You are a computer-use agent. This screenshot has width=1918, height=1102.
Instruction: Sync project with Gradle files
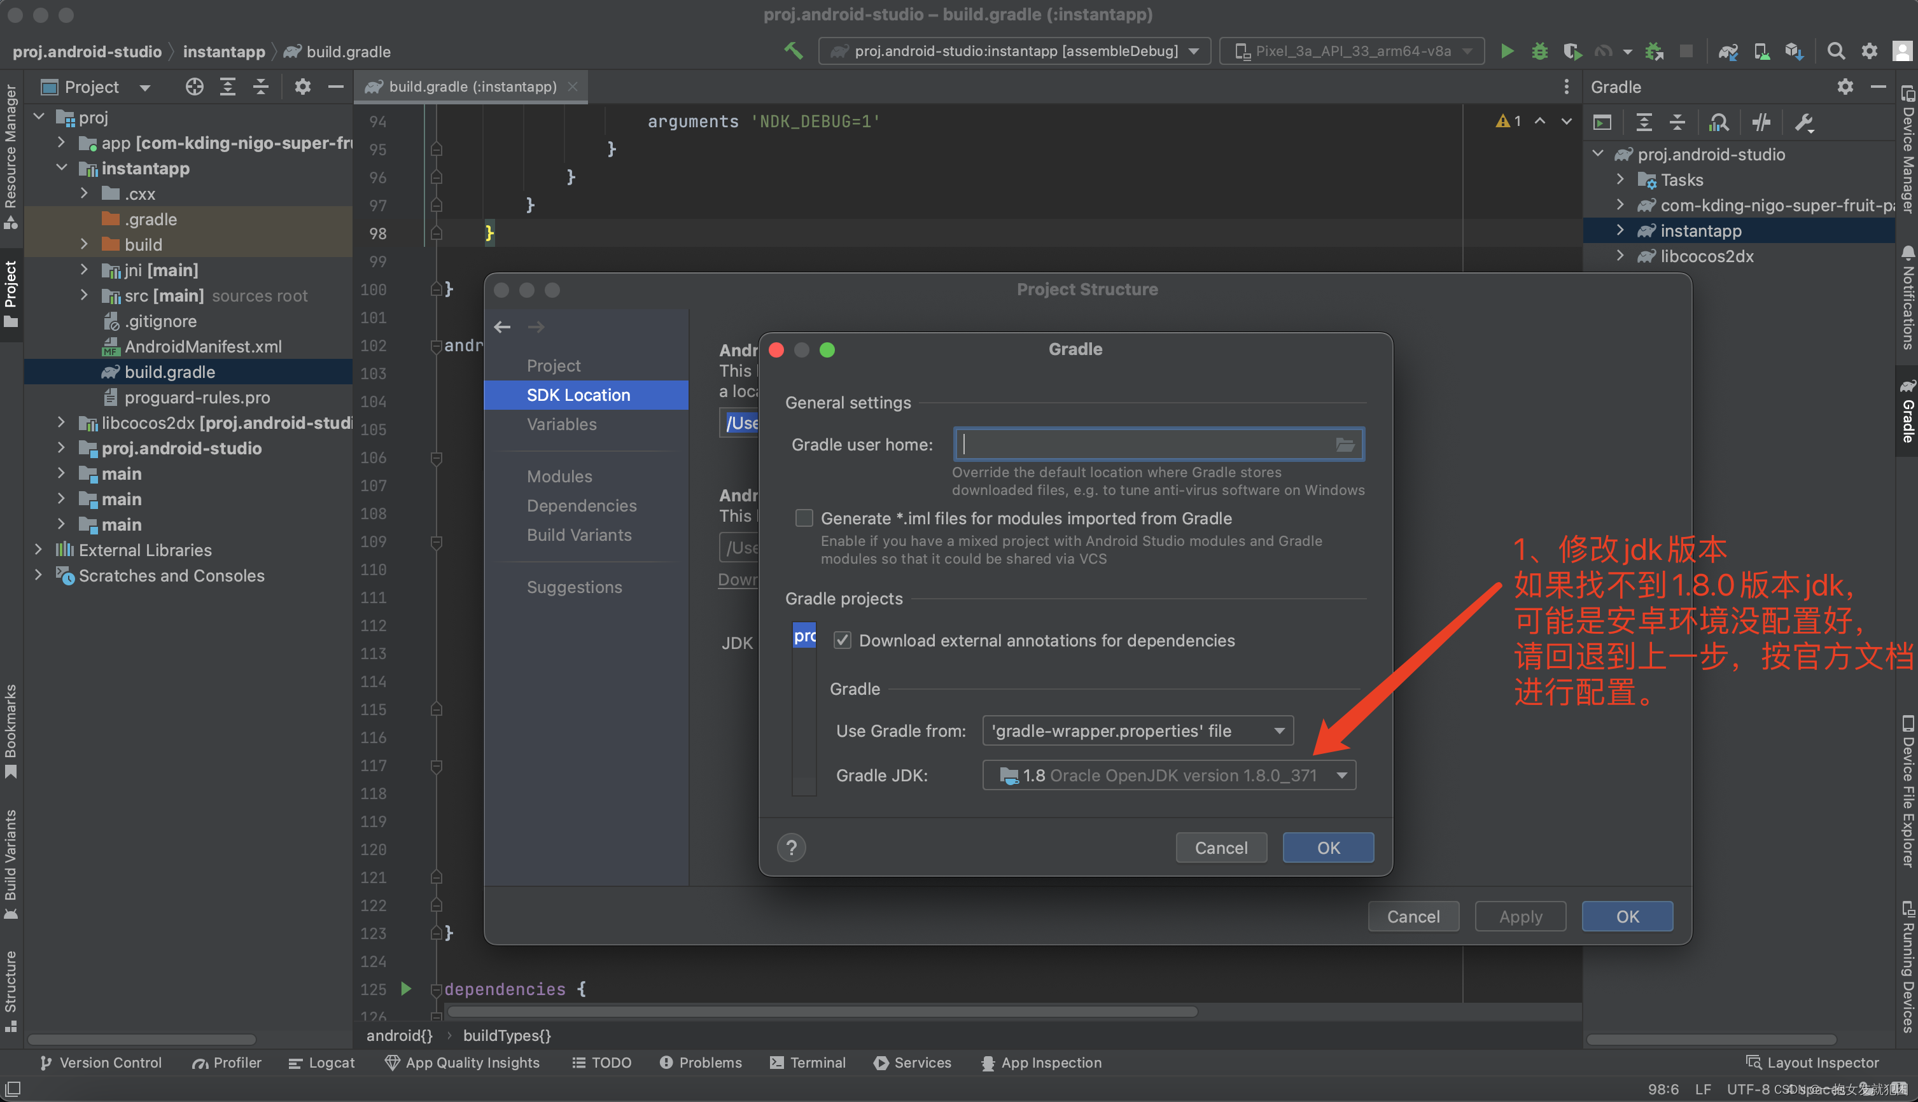click(1726, 51)
